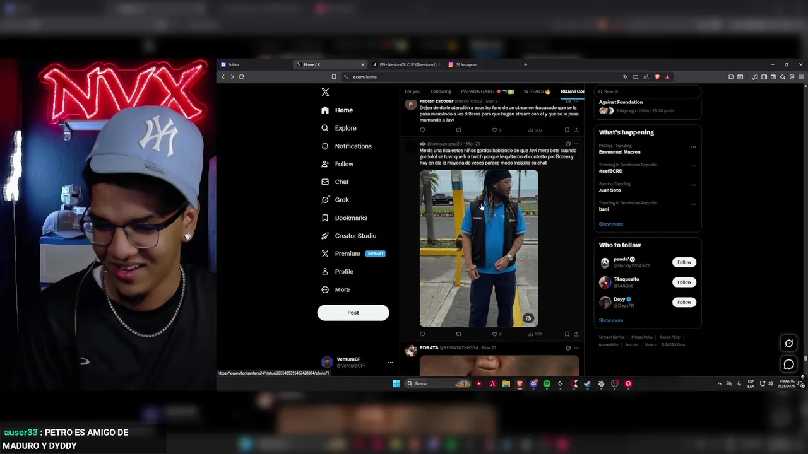This screenshot has width=808, height=454.
Task: Open the floating chat messages button
Action: pyautogui.click(x=788, y=364)
